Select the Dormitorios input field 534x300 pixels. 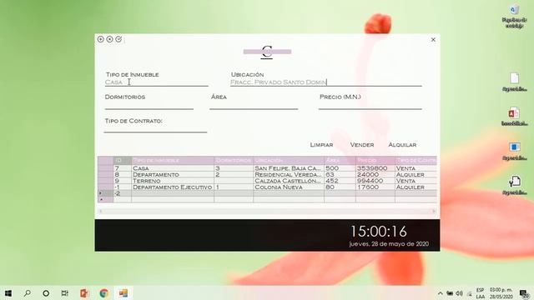(149, 105)
